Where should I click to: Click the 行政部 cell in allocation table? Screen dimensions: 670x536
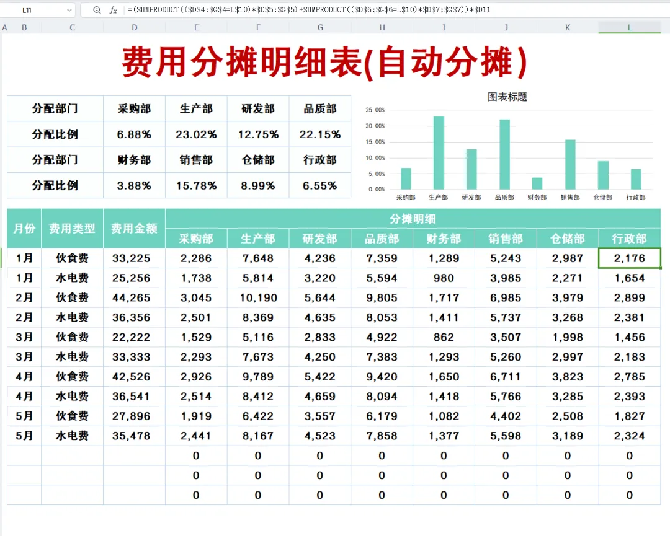320,160
